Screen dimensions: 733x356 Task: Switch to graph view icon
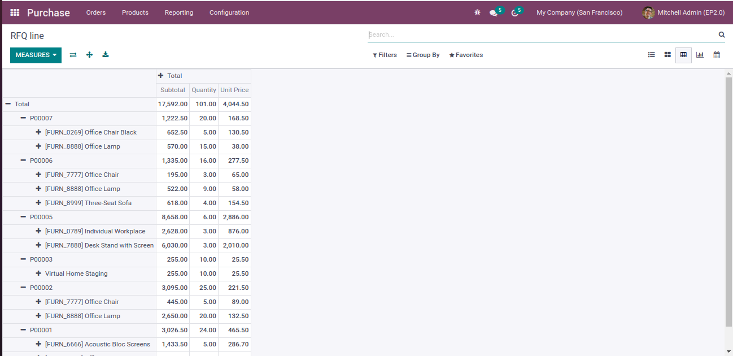tap(700, 55)
